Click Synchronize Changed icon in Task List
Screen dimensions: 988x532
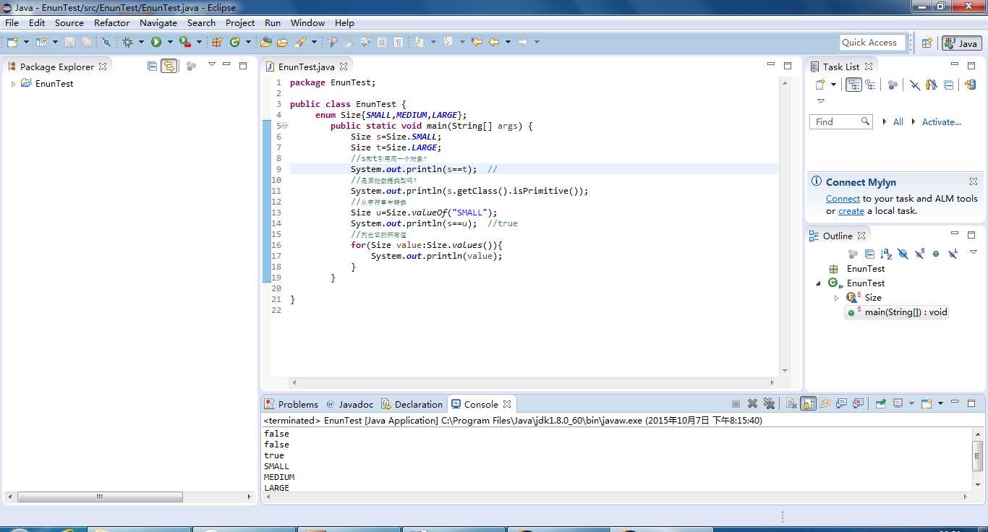point(970,85)
